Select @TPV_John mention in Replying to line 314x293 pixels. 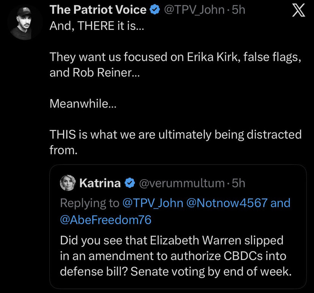click(x=152, y=203)
